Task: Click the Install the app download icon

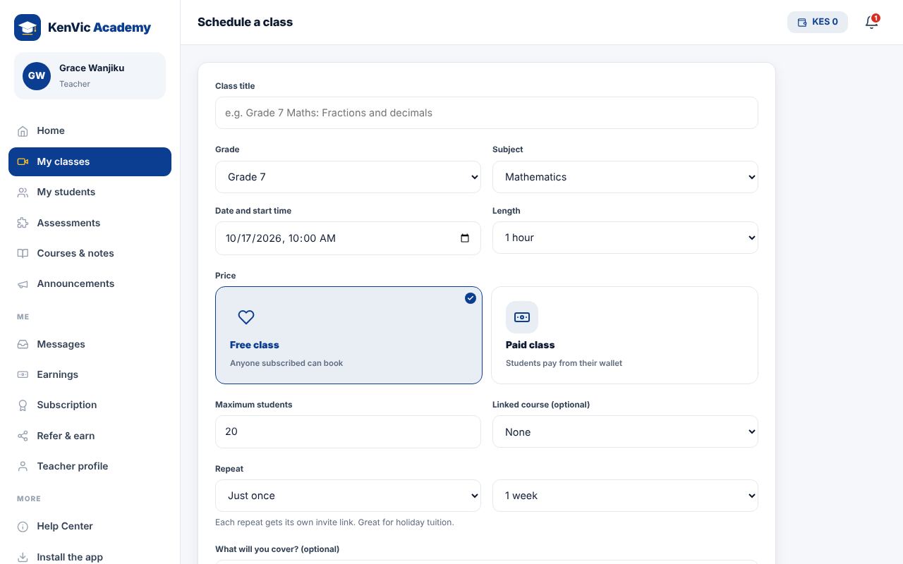Action: click(x=23, y=557)
